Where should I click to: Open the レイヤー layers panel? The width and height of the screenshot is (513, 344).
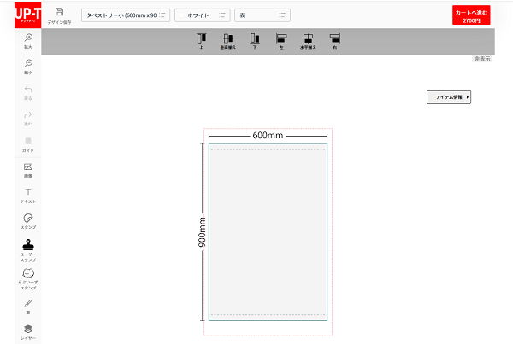click(28, 330)
